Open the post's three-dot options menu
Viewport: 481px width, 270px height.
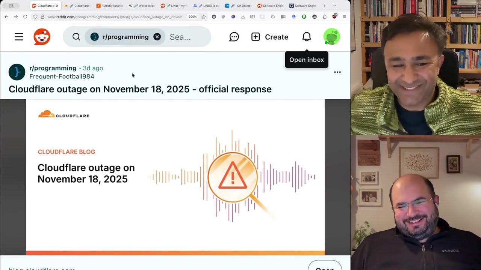[x=337, y=72]
